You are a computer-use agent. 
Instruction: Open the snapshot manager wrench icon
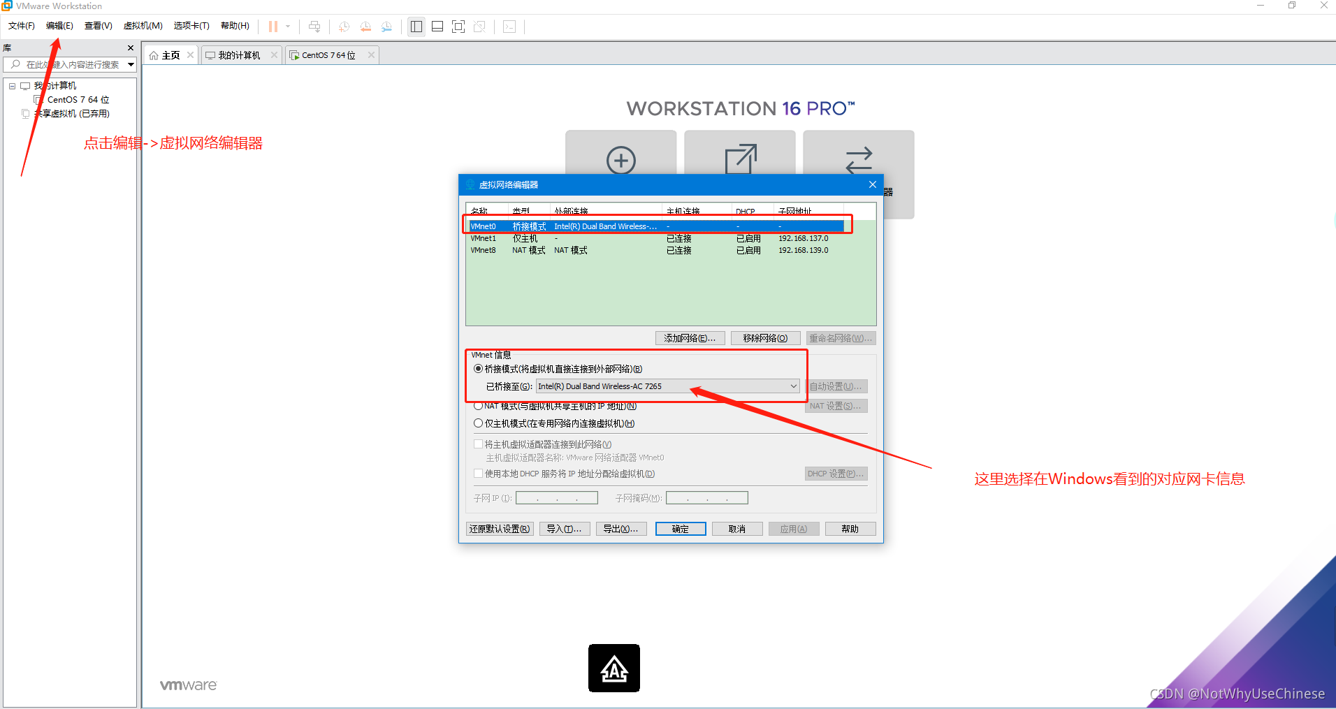386,27
